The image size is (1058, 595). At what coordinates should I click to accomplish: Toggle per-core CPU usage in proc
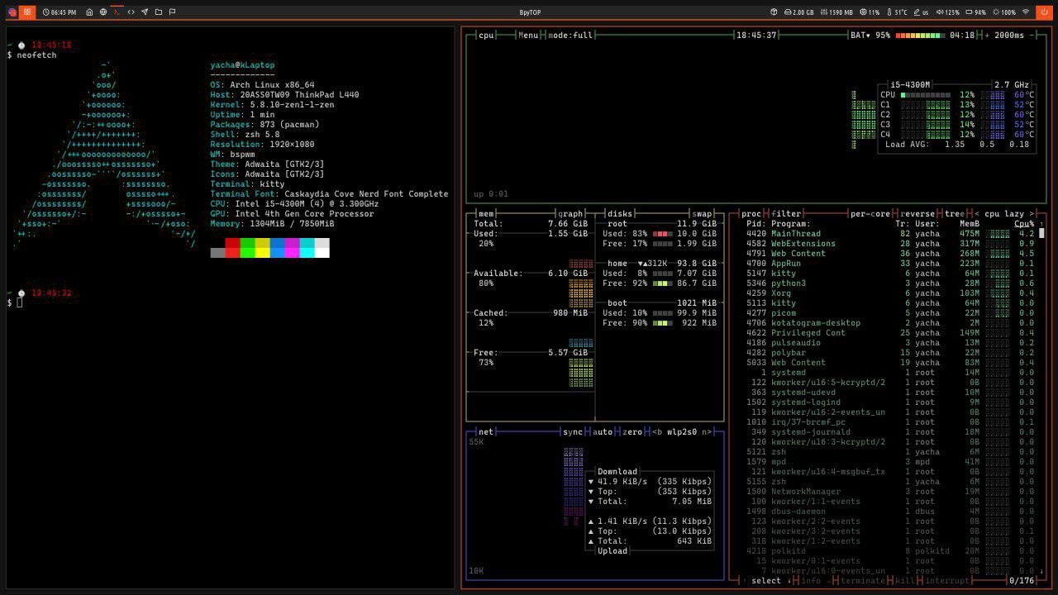[x=870, y=214]
